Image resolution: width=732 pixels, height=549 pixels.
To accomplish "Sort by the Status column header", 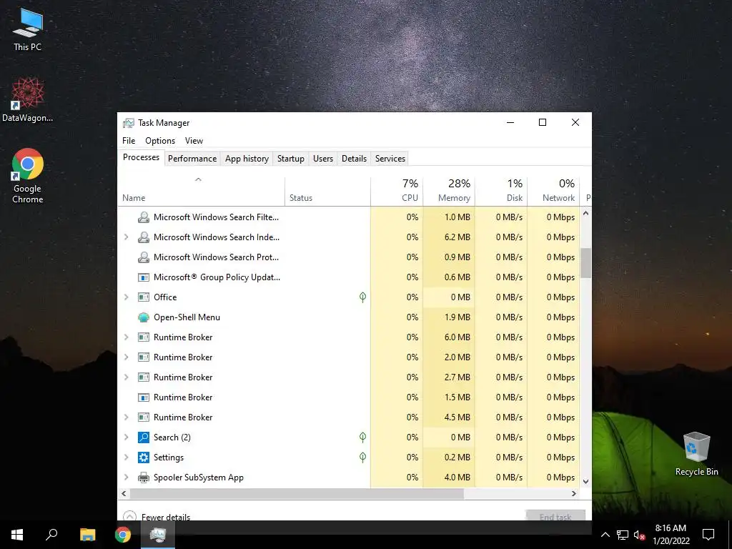I will click(x=327, y=192).
